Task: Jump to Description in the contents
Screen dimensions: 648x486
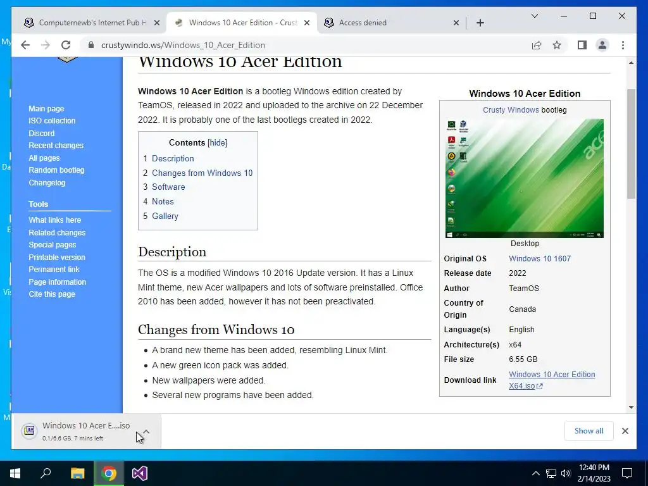Action: click(173, 158)
